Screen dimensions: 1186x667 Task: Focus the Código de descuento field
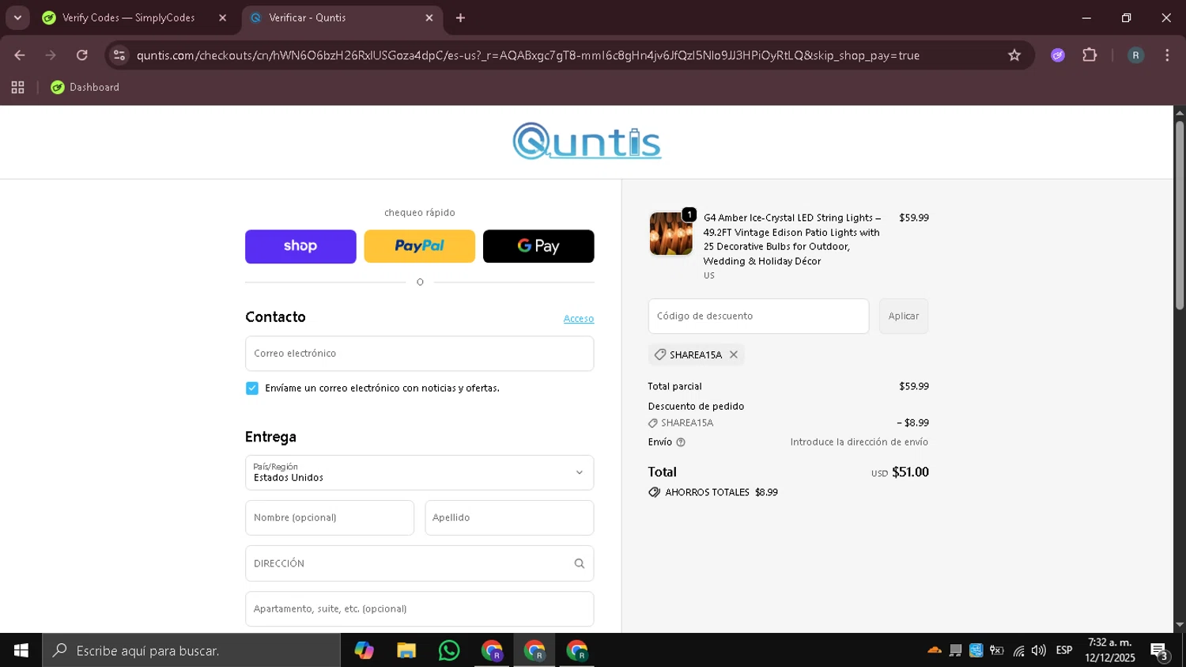pos(758,316)
